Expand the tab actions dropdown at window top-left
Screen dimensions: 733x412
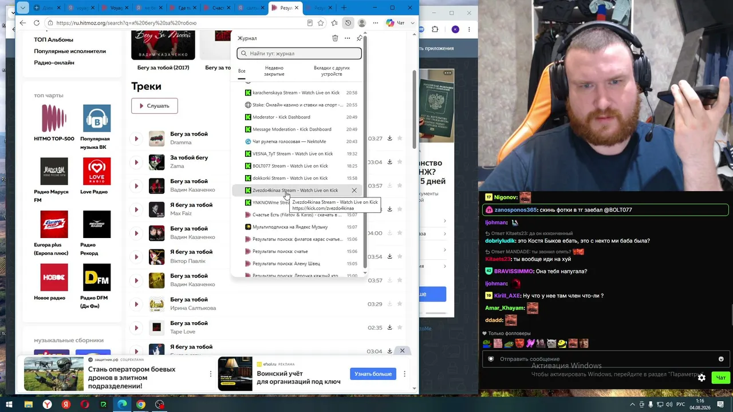pyautogui.click(x=22, y=8)
